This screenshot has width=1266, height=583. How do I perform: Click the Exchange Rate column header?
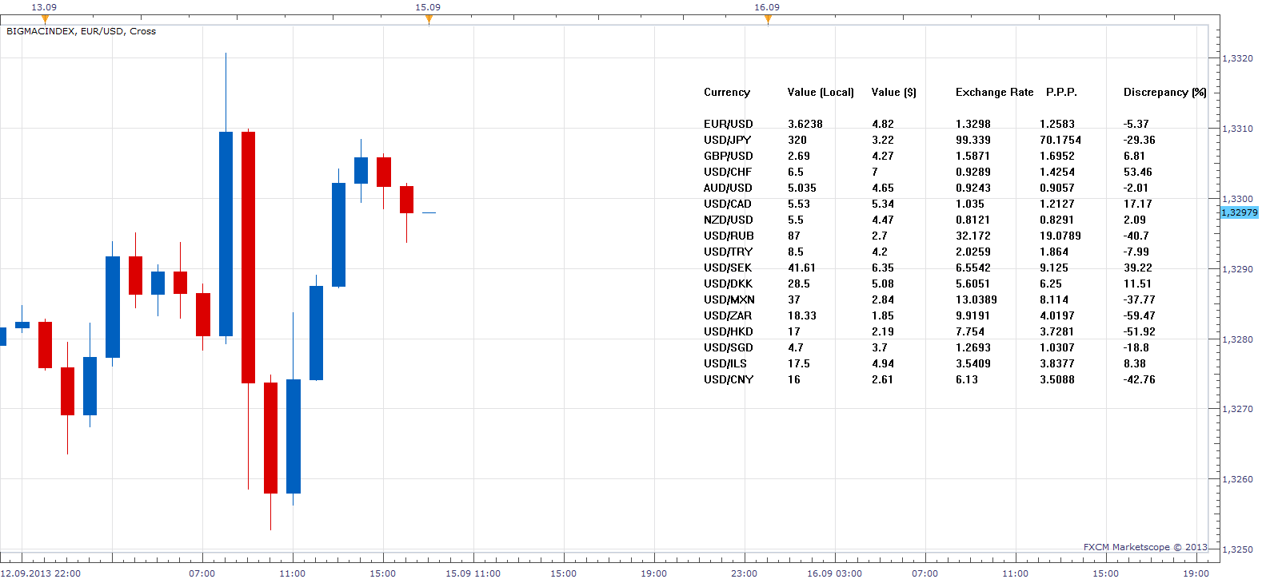tap(994, 92)
